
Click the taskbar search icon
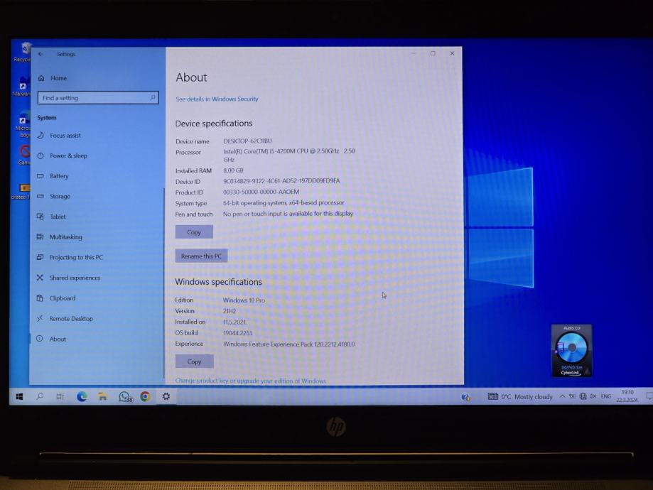[40, 397]
